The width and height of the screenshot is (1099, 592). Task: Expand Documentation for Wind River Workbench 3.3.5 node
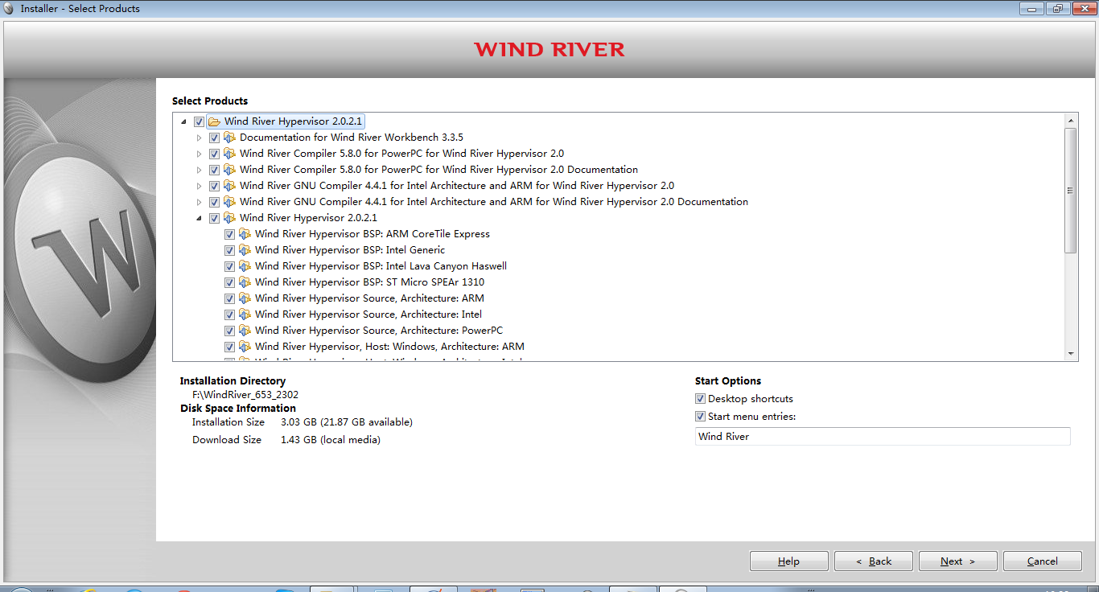click(200, 138)
